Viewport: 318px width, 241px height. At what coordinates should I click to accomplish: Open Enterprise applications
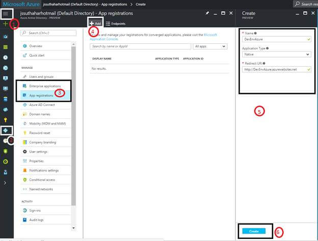[x=45, y=86]
